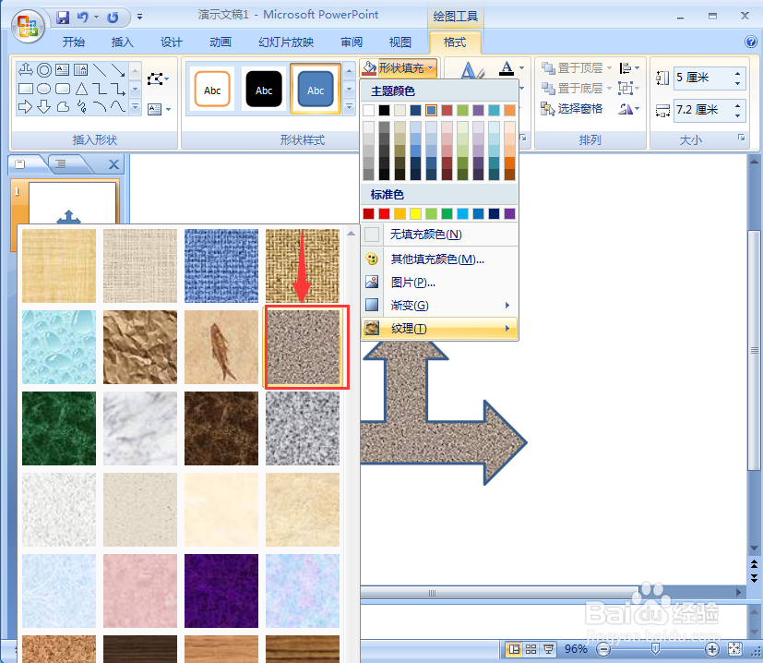The height and width of the screenshot is (663, 763).
Task: Choose the standard yellow color swatch
Action: (x=415, y=213)
